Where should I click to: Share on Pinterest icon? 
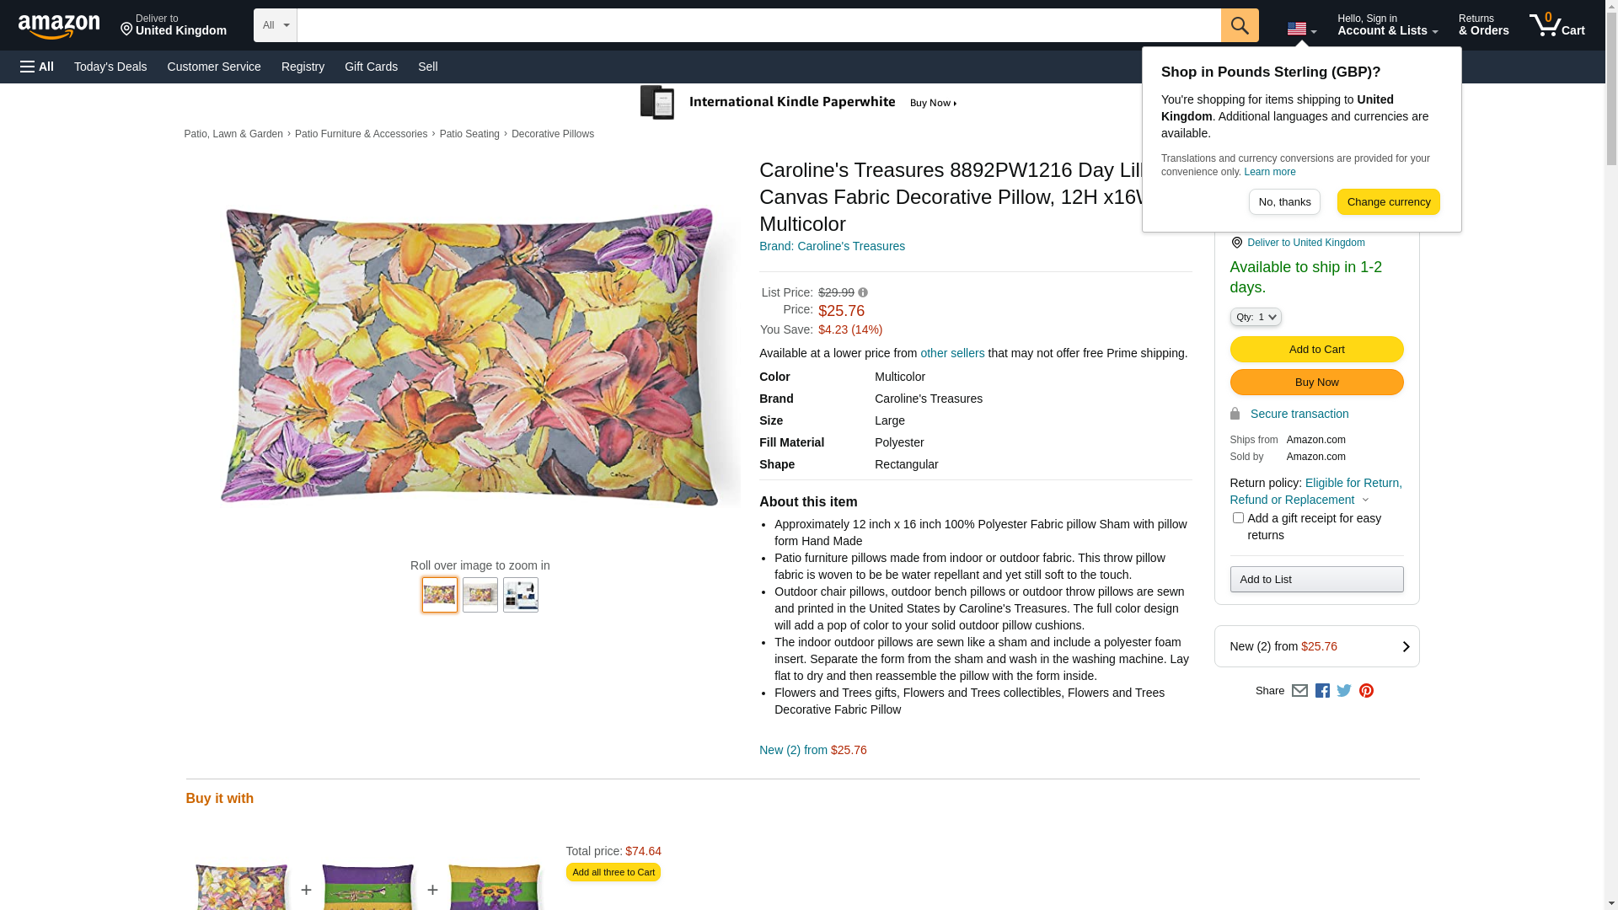pyautogui.click(x=1366, y=691)
